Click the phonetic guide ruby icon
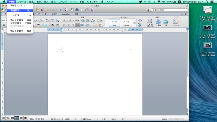This screenshot has height=122, width=217. click(52, 21)
